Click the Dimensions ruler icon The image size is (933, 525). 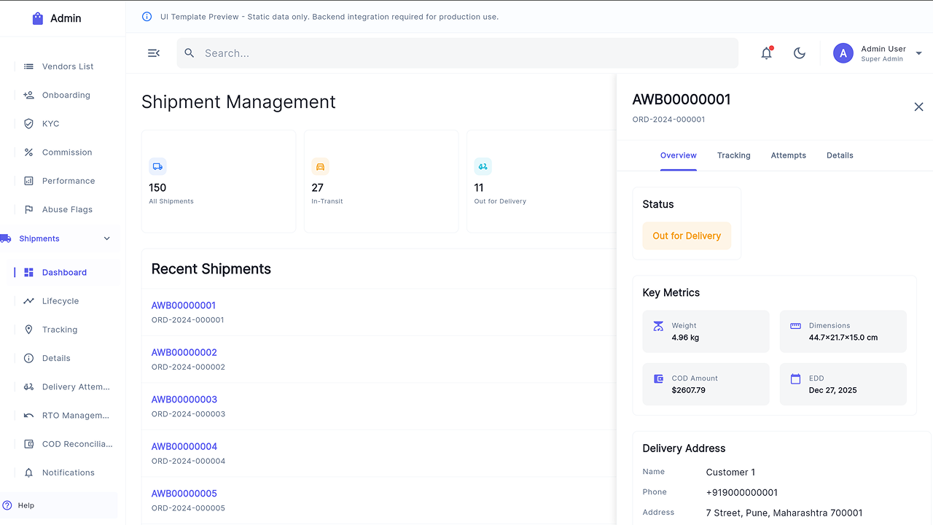click(x=795, y=327)
